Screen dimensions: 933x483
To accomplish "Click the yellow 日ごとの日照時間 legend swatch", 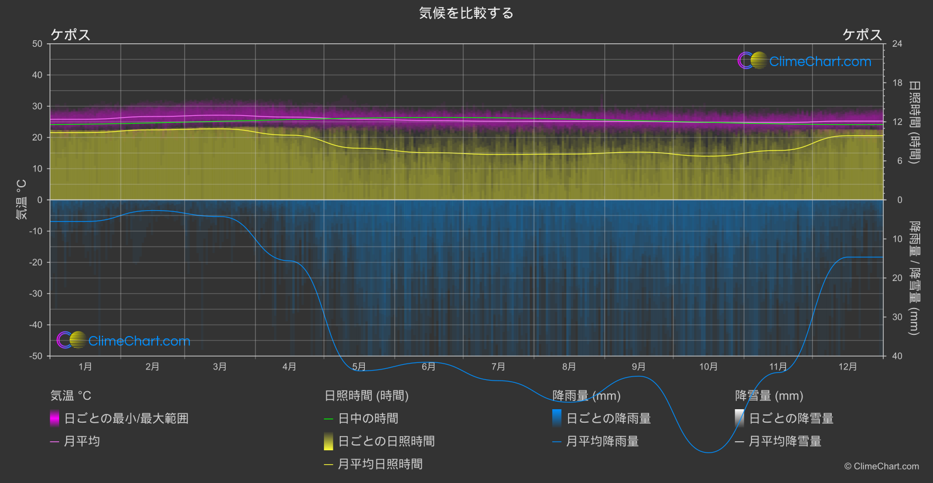I will pos(329,441).
